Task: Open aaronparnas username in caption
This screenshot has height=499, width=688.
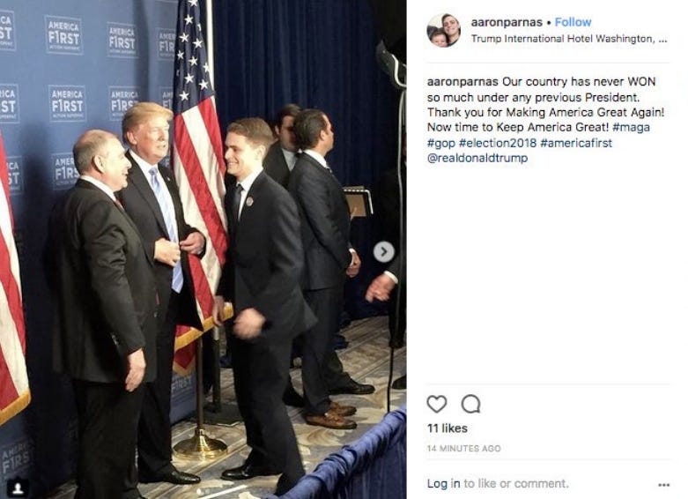Action: [462, 82]
